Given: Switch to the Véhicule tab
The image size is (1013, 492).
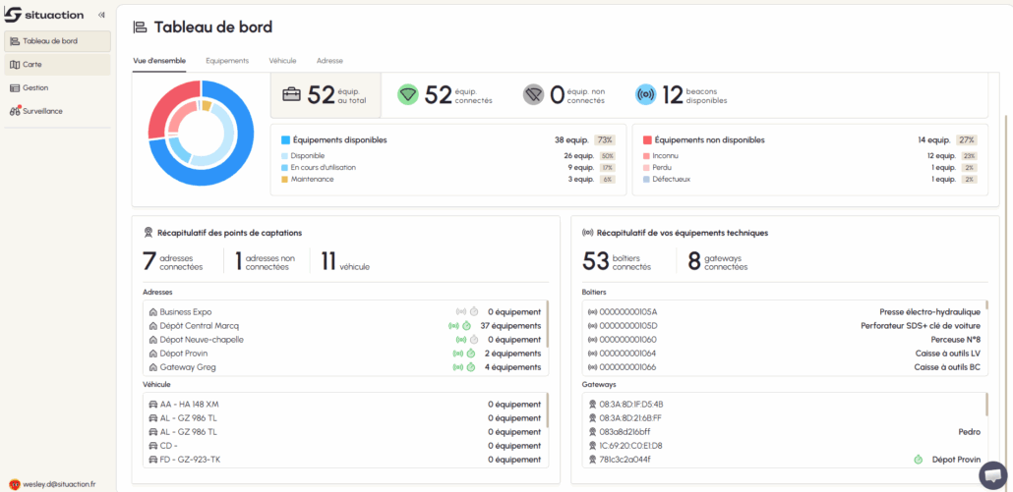Looking at the screenshot, I should (x=282, y=61).
